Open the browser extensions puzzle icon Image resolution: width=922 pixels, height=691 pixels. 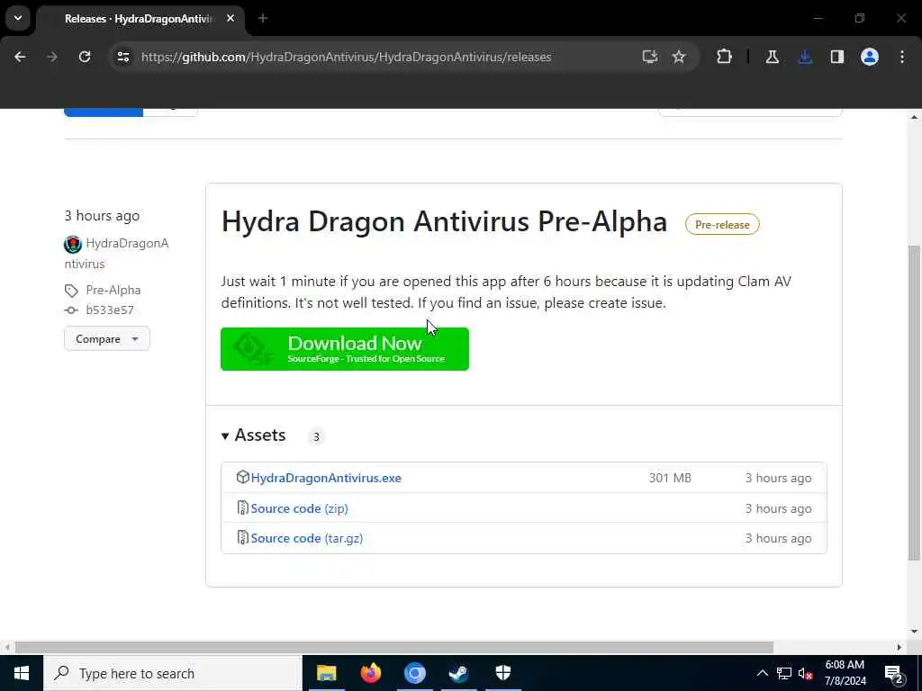(725, 57)
